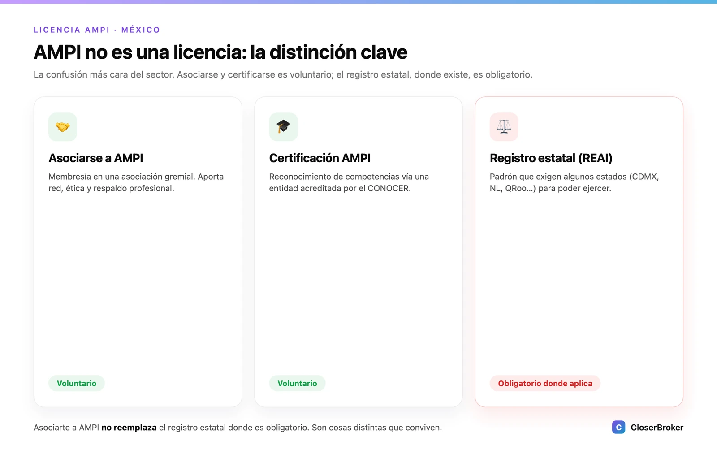Click the subtitle starting La confusión más cara
Image resolution: width=717 pixels, height=454 pixels.
click(283, 74)
